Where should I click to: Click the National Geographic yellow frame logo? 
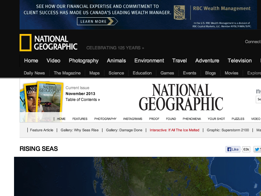coord(25,43)
